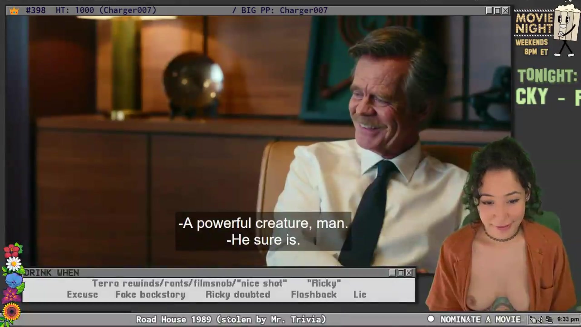Viewport: 581px width, 327px height.
Task: Click "BIG PP: Charger007" in the title bar
Action: coord(284,10)
